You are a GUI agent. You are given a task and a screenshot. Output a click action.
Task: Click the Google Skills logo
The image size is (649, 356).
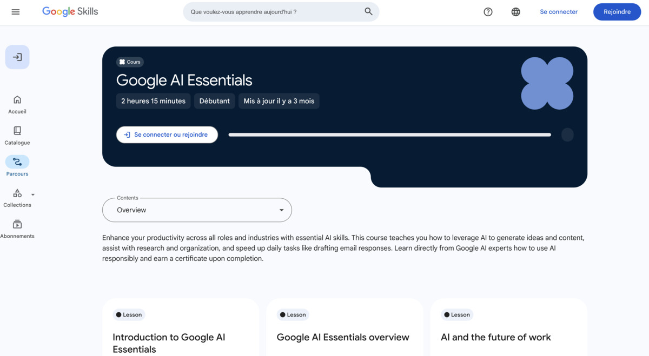pos(70,11)
